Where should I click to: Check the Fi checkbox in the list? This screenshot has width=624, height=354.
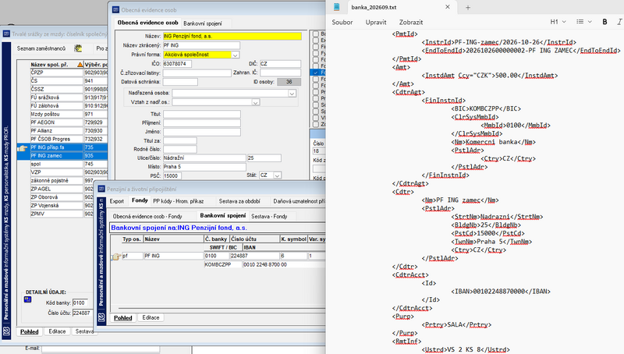pos(316,47)
